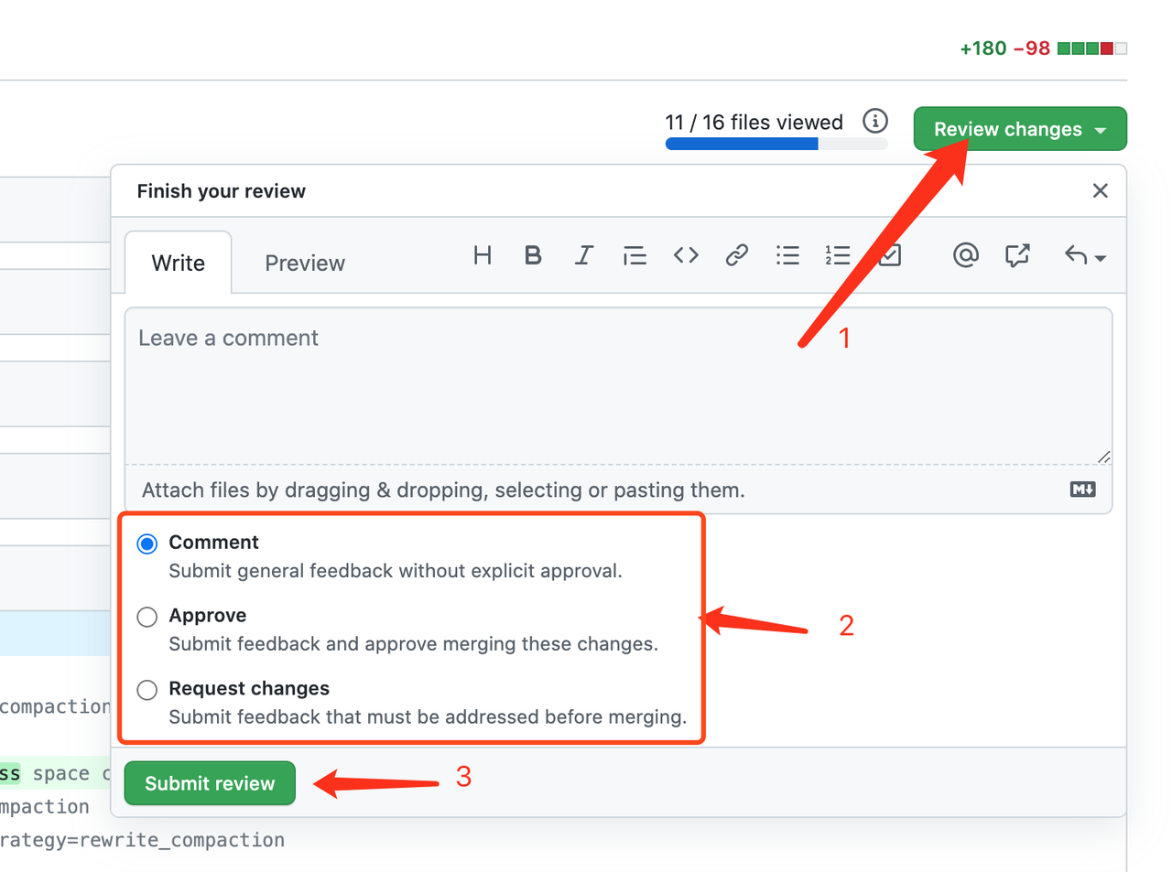Screen dimensions: 1172x872
Task: Click into the Leave a comment field
Action: [618, 384]
